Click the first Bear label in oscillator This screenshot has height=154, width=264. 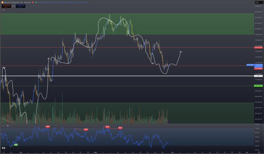point(48,126)
